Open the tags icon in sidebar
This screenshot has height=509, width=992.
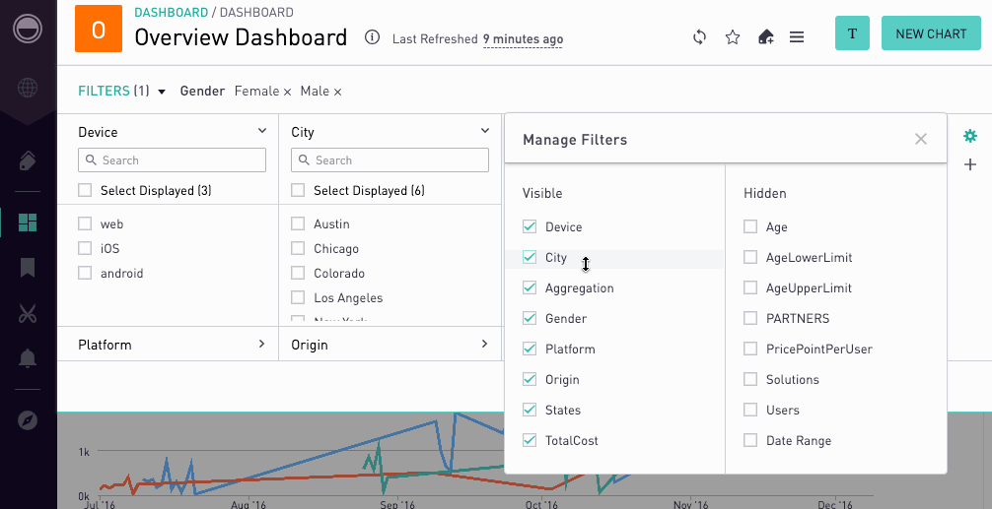tap(28, 161)
